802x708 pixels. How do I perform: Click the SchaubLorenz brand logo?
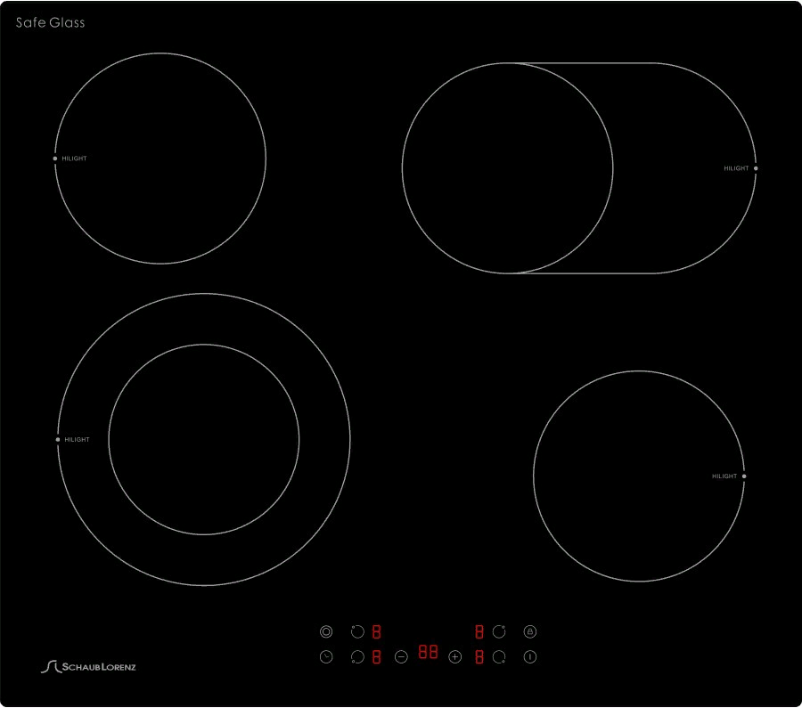pos(89,666)
